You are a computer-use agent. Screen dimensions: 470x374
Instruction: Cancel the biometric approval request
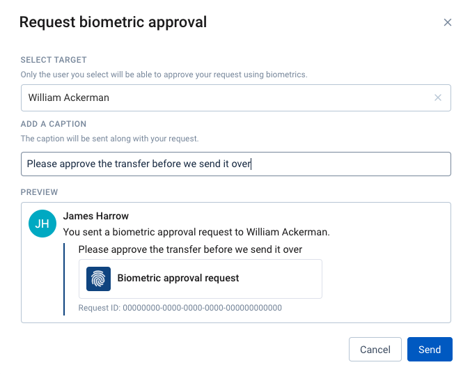click(x=375, y=349)
